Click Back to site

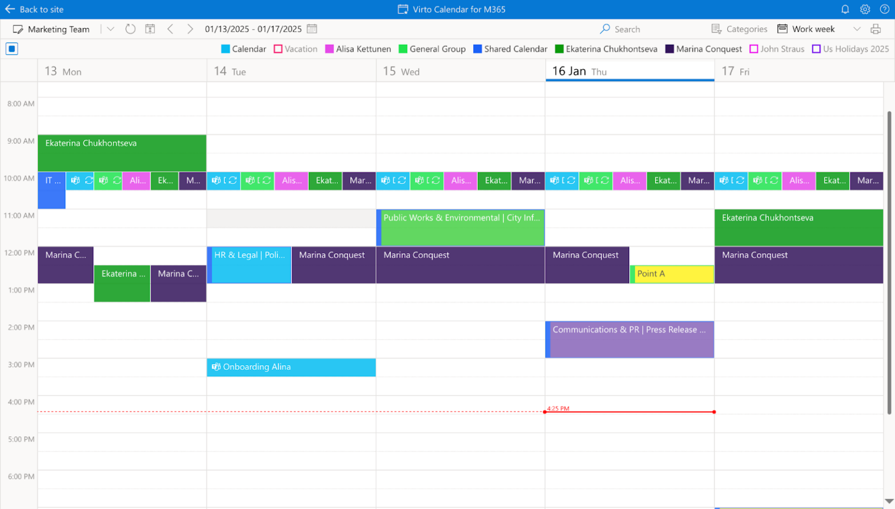tap(35, 9)
